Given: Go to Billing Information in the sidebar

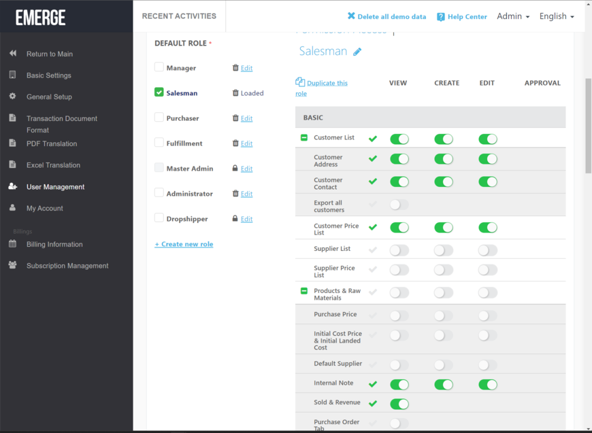Looking at the screenshot, I should pyautogui.click(x=54, y=245).
